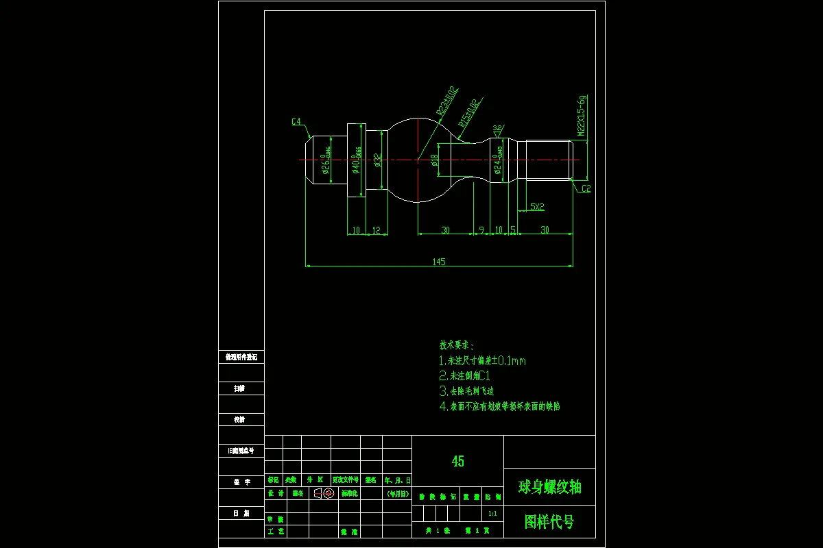Click the 5X2 groove dimension
The image size is (823, 548).
pyautogui.click(x=537, y=207)
